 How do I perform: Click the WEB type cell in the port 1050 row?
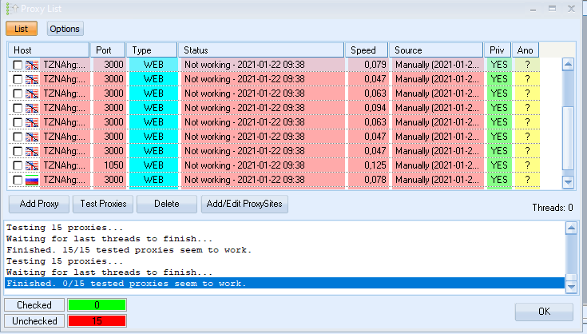click(153, 165)
